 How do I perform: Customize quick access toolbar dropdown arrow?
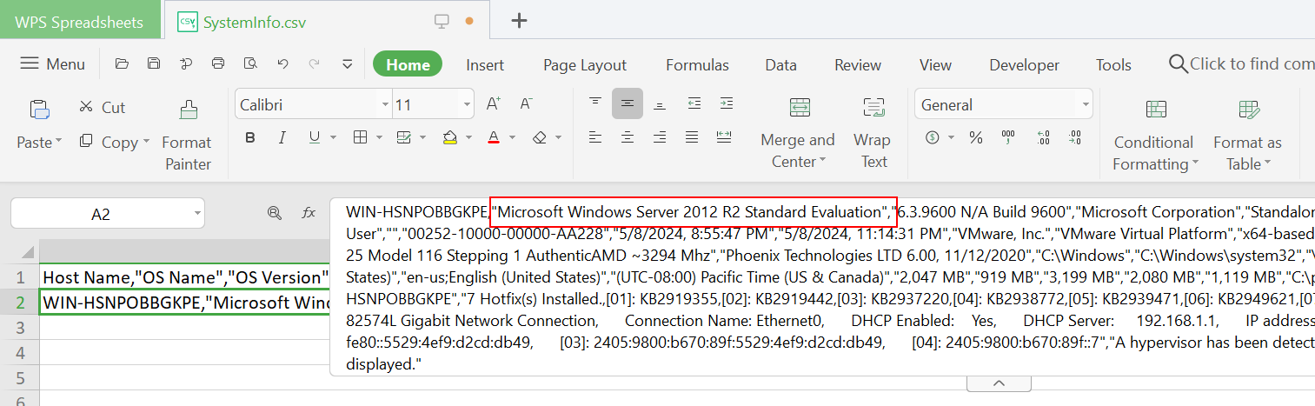coord(347,63)
